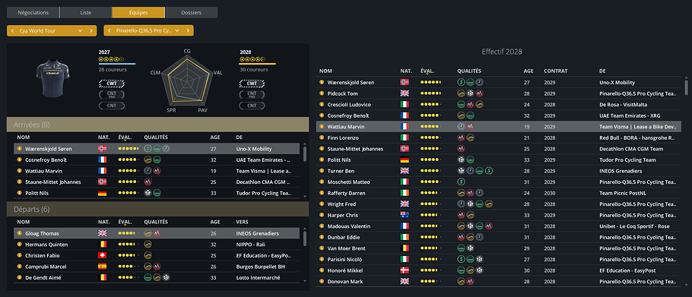692x297 pixels.
Task: Click the Swiss flag beside Christen Fabio
Action: click(103, 255)
